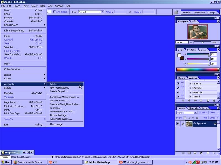Screen dimensions: 221x165
Task: Click the Navigator zoom out icon
Action: click(x=191, y=42)
